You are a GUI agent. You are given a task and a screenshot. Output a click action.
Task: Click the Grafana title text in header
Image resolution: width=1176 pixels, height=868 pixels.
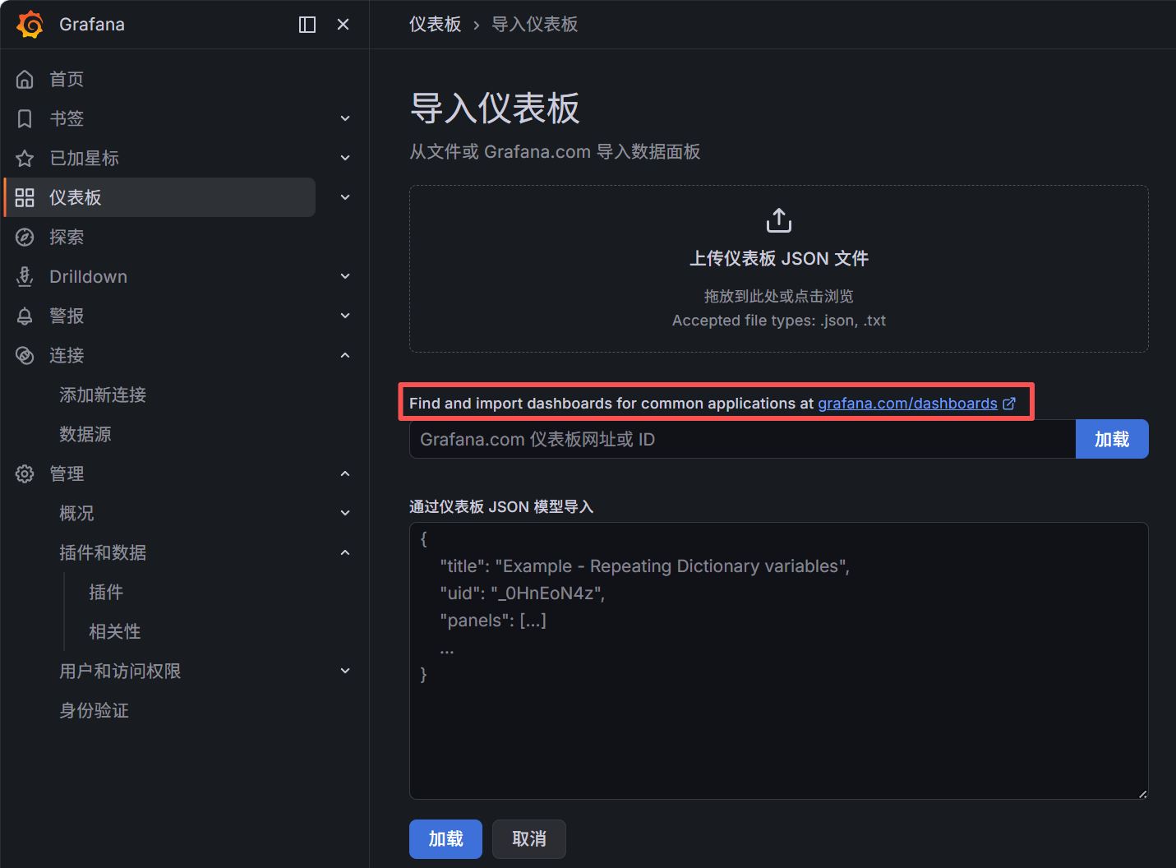click(92, 25)
